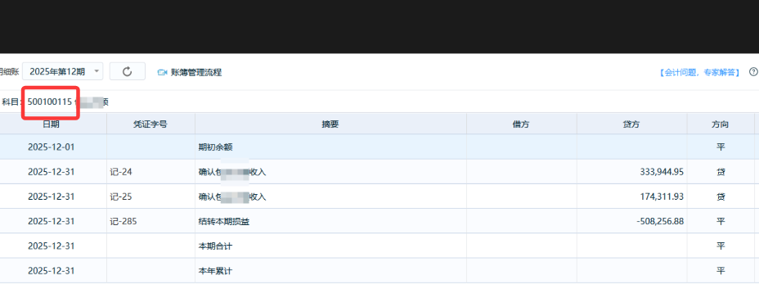This screenshot has height=298, width=759.
Task: Click the 贷方 column header
Action: [x=631, y=124]
